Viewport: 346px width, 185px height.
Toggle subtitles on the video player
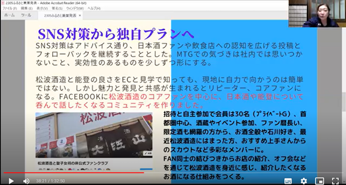point(288,181)
